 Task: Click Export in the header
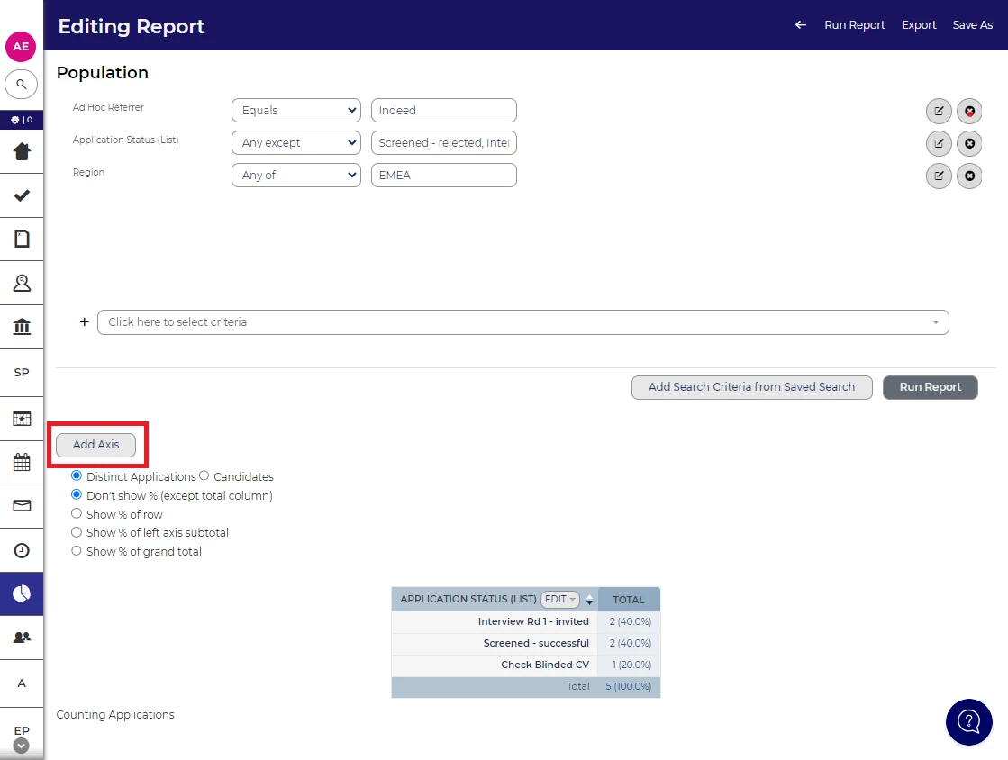919,25
